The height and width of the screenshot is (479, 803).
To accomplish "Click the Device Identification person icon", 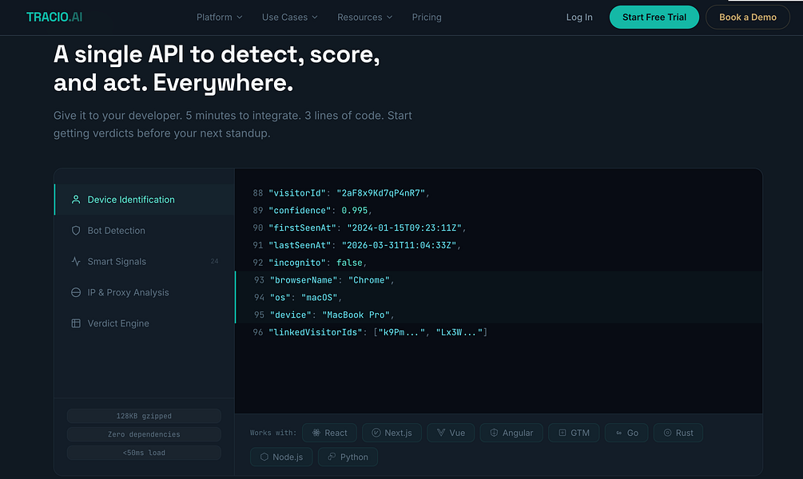I will (x=76, y=200).
